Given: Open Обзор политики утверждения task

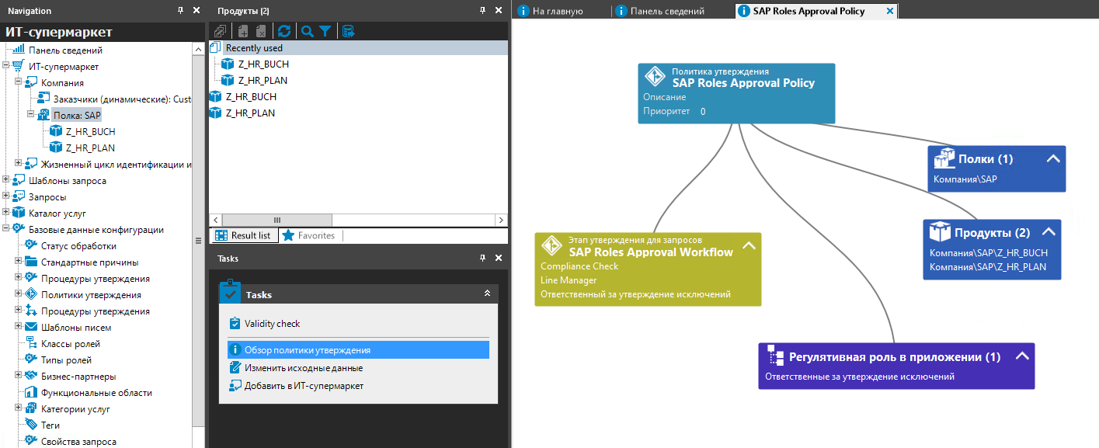Looking at the screenshot, I should click(x=358, y=350).
